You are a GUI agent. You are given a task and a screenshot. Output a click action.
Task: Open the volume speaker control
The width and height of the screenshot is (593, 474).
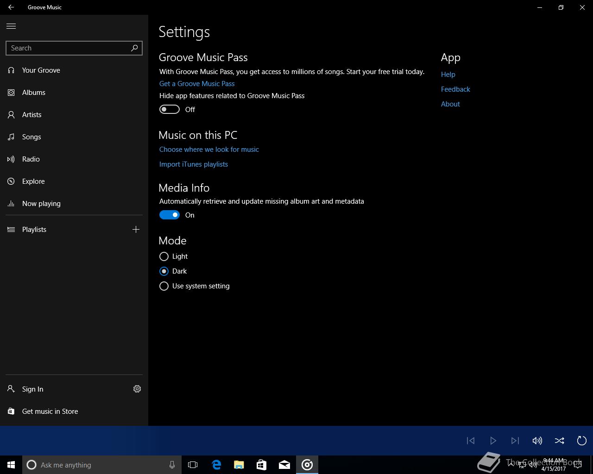coord(537,441)
